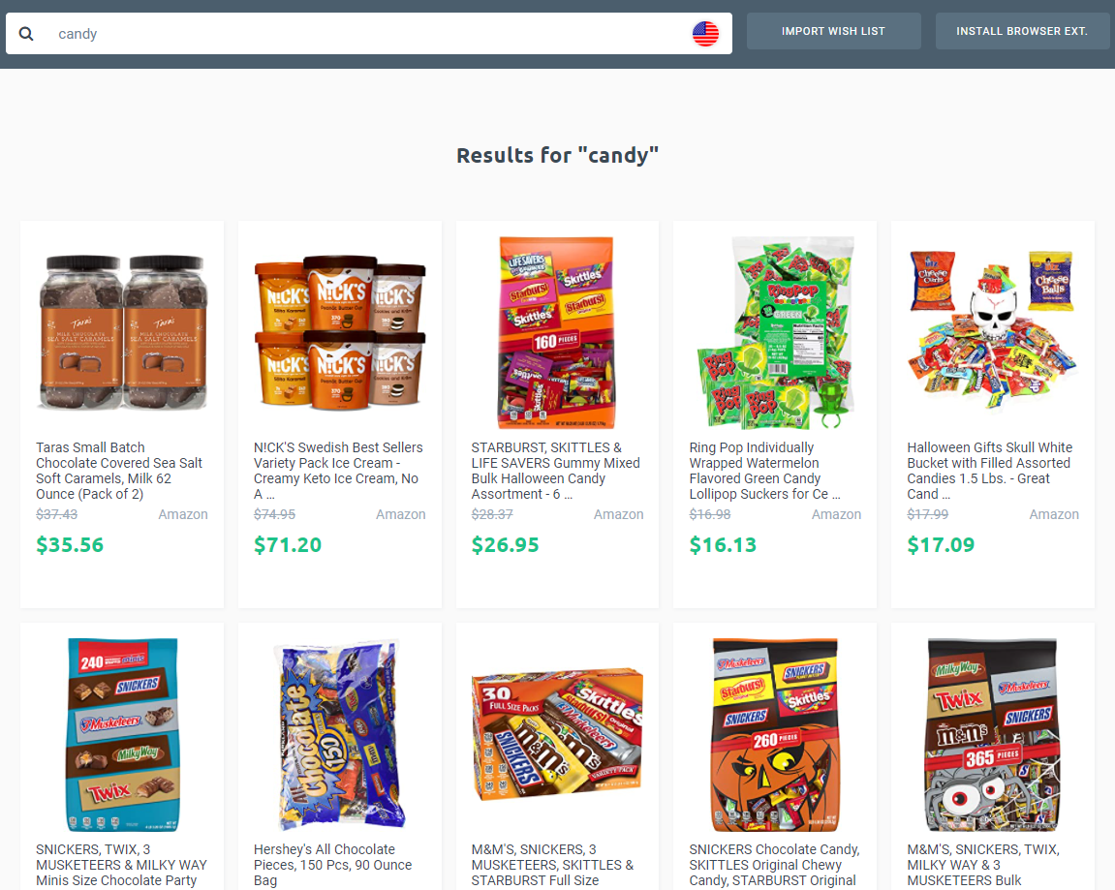Focus the candy search input field
Viewport: 1115px width, 890px height.
[x=369, y=33]
